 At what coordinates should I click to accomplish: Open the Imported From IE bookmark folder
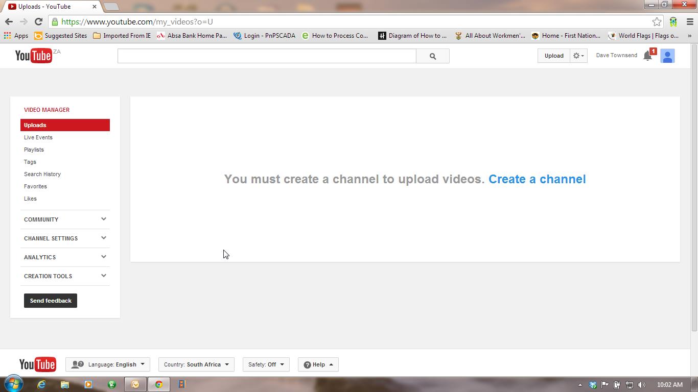click(x=122, y=36)
